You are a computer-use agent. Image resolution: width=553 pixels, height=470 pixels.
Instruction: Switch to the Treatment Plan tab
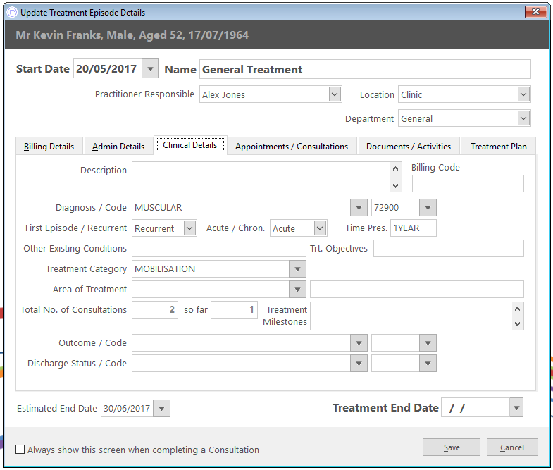click(x=498, y=146)
